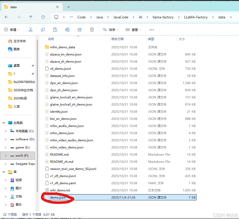Expand the chevron after LLaMA-Factory in path

(x=213, y=17)
